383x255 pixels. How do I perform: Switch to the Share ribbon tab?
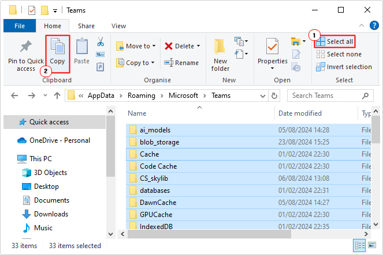86,26
